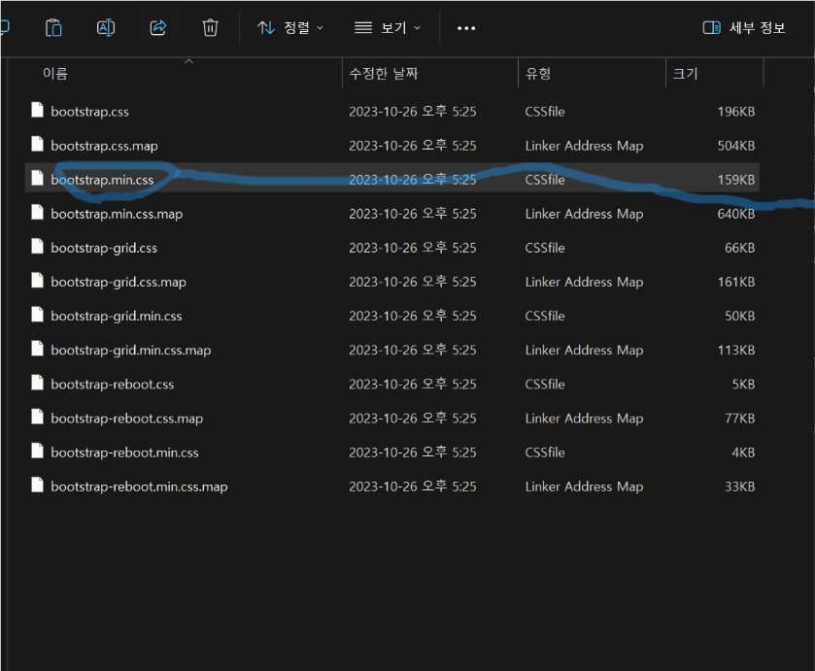Click the modified date of bootstrap-reboot.min.css.map
Viewport: 815px width, 671px height.
click(412, 486)
